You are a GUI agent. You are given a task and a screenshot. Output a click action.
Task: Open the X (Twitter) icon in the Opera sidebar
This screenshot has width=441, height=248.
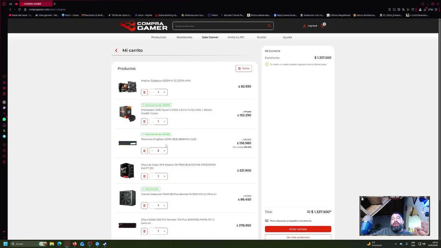(x=4, y=131)
